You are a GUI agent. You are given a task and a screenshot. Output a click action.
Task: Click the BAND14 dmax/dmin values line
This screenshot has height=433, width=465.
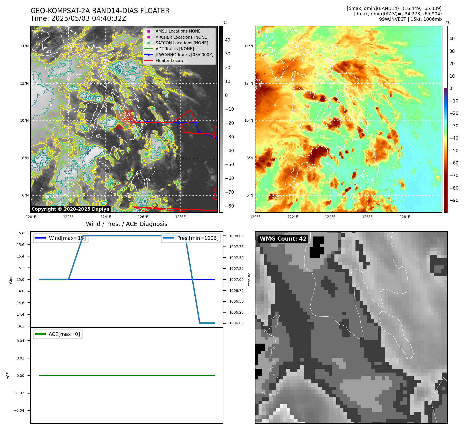pos(394,8)
